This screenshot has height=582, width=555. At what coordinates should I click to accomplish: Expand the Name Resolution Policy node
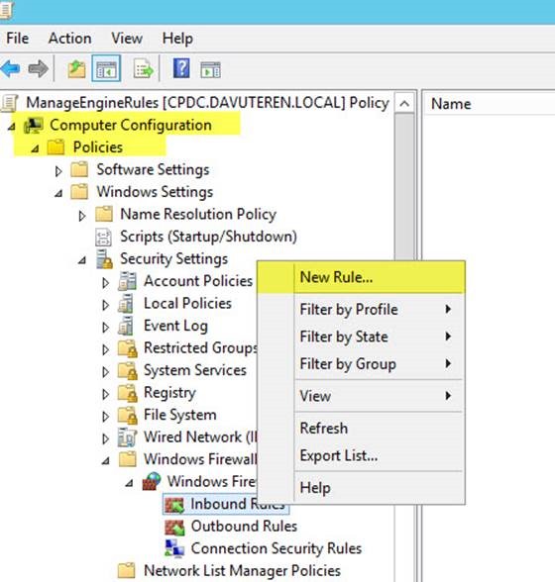coord(82,216)
